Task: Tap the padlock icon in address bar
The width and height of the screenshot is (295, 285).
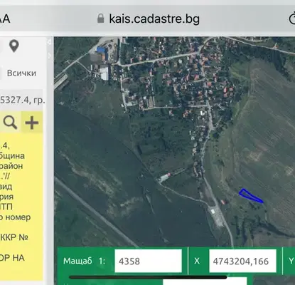Action: point(101,19)
